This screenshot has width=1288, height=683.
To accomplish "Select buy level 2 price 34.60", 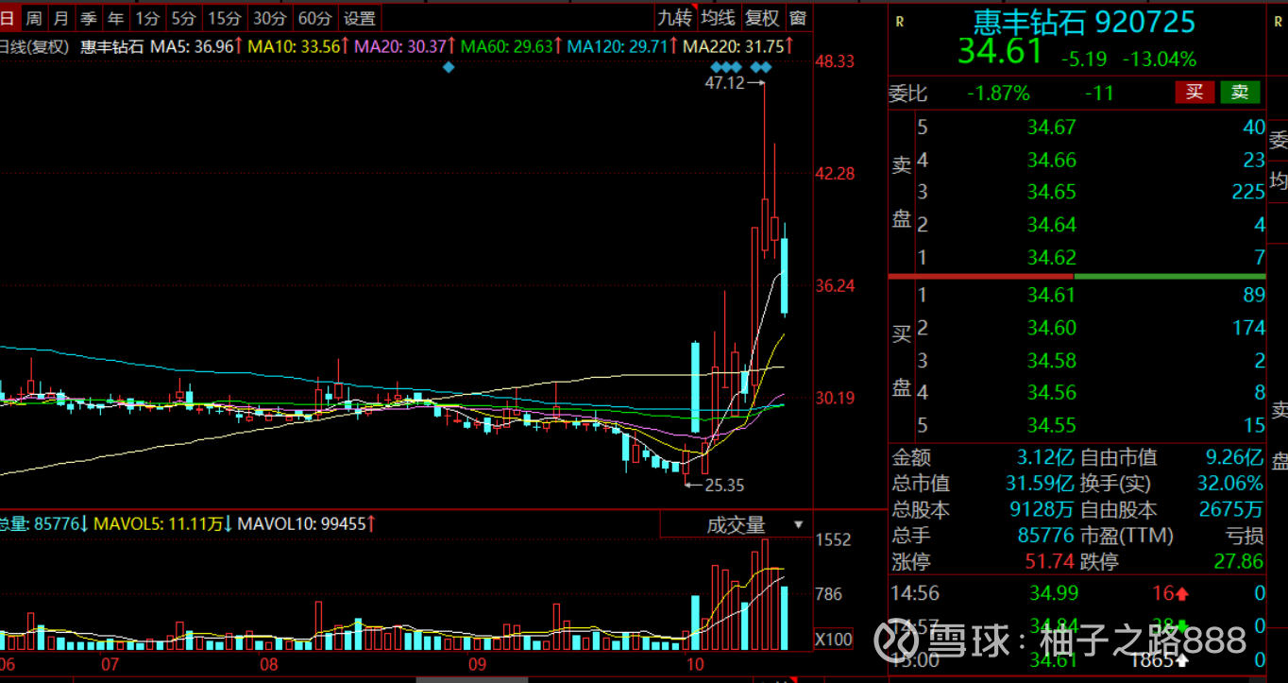I will 1051,328.
